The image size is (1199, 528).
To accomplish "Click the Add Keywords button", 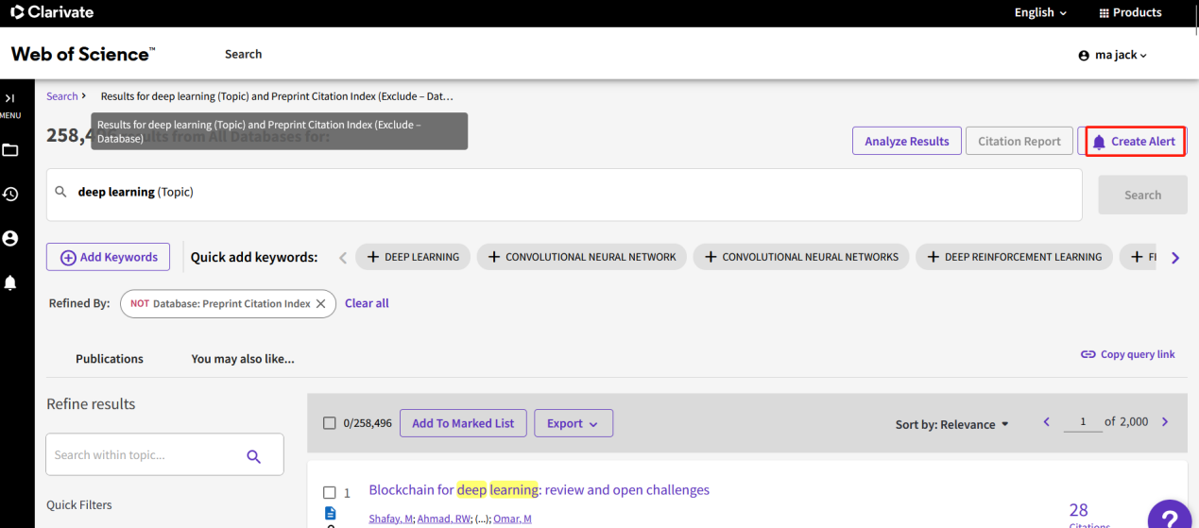I will point(109,257).
